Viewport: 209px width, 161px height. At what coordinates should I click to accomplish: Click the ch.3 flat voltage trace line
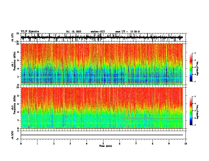click(x=102, y=135)
